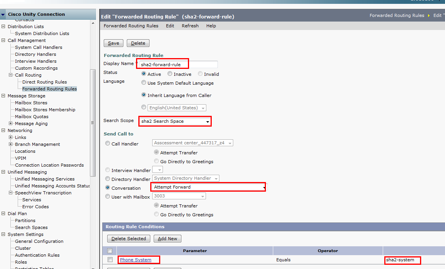Screen dimensions: 445x269
Task: Collapse the Dial Plan tree node
Action: [3, 214]
